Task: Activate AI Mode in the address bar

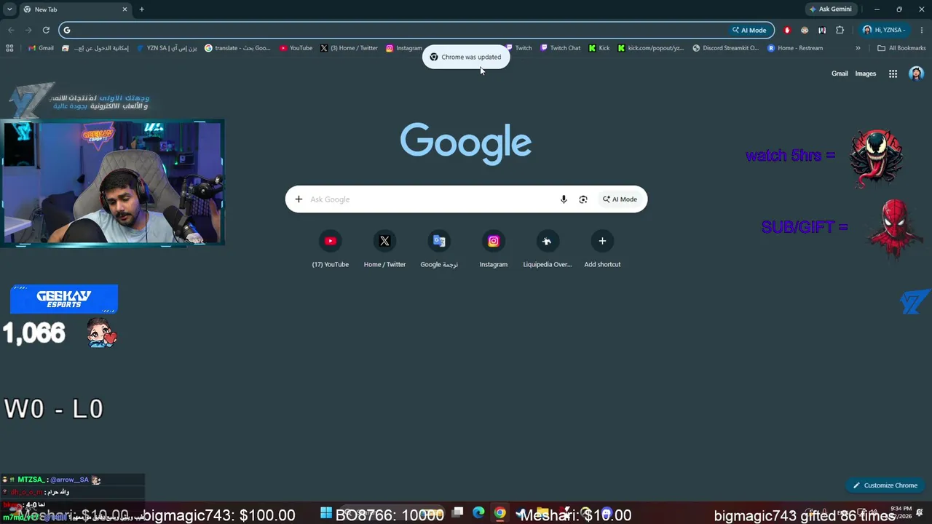Action: [x=750, y=30]
